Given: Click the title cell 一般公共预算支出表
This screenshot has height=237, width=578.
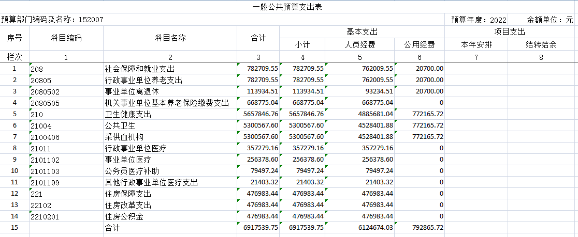Looking at the screenshot, I should 289,7.
